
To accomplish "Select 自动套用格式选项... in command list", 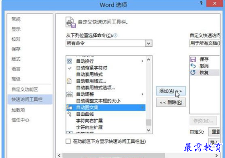I will tap(106, 88).
